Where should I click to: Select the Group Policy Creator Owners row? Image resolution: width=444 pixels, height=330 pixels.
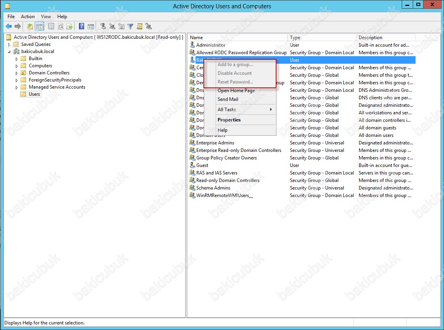coord(302,158)
